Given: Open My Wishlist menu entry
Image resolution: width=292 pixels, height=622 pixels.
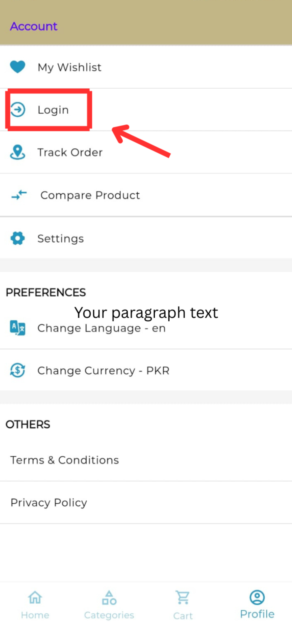Looking at the screenshot, I should pyautogui.click(x=146, y=67).
